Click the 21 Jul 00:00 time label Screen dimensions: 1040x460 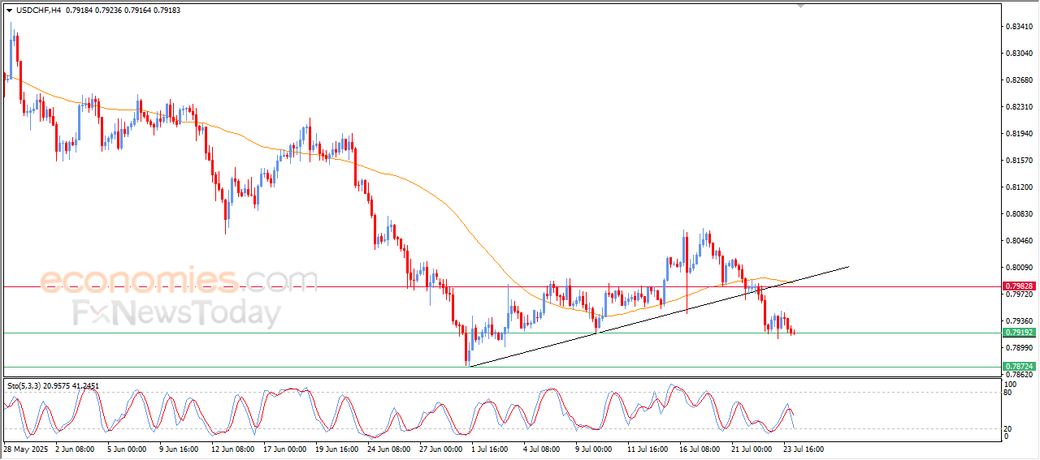click(x=751, y=449)
